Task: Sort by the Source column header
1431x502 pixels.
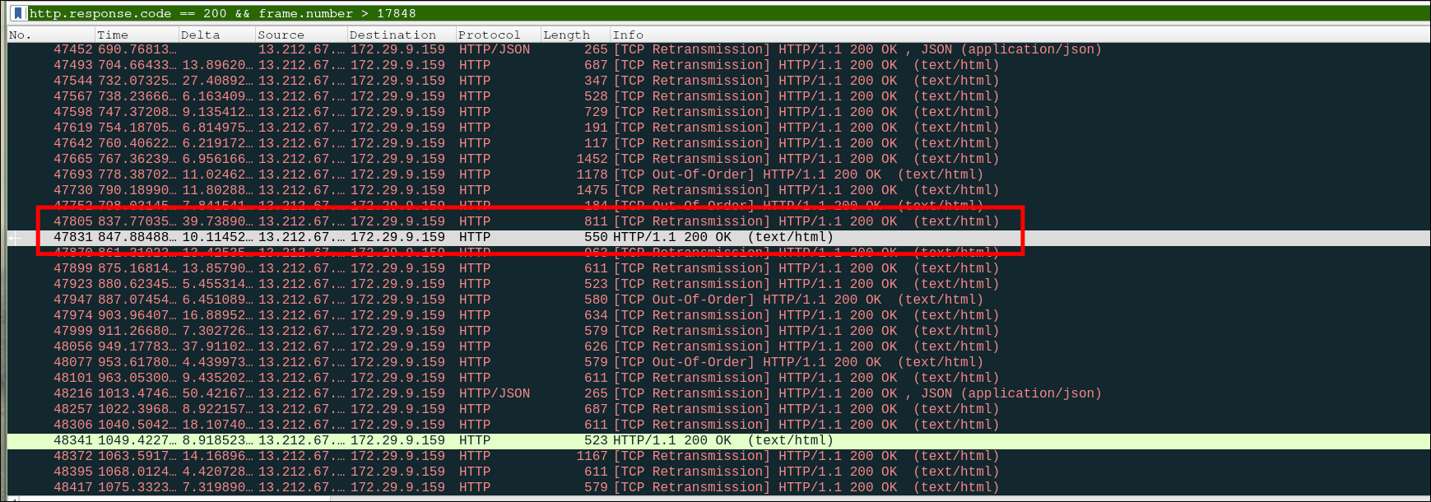Action: pos(301,35)
